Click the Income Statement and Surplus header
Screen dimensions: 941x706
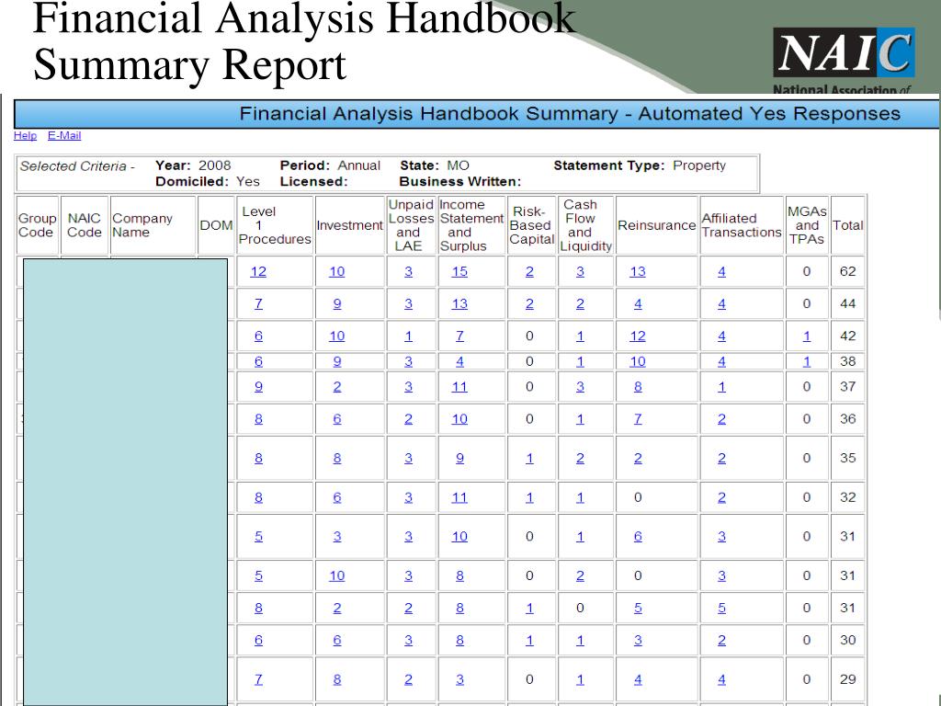[471, 225]
